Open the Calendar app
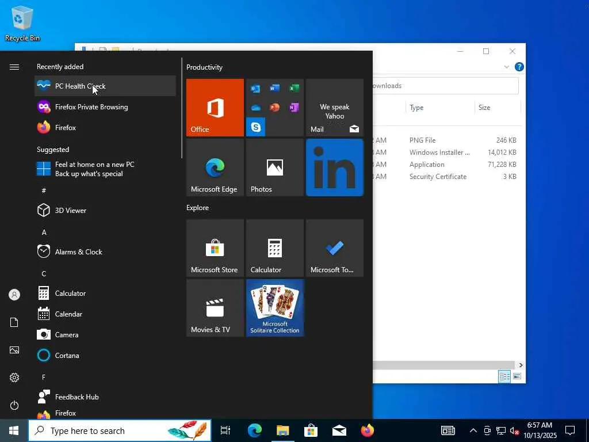Viewport: 589px width, 442px height. 105,314
